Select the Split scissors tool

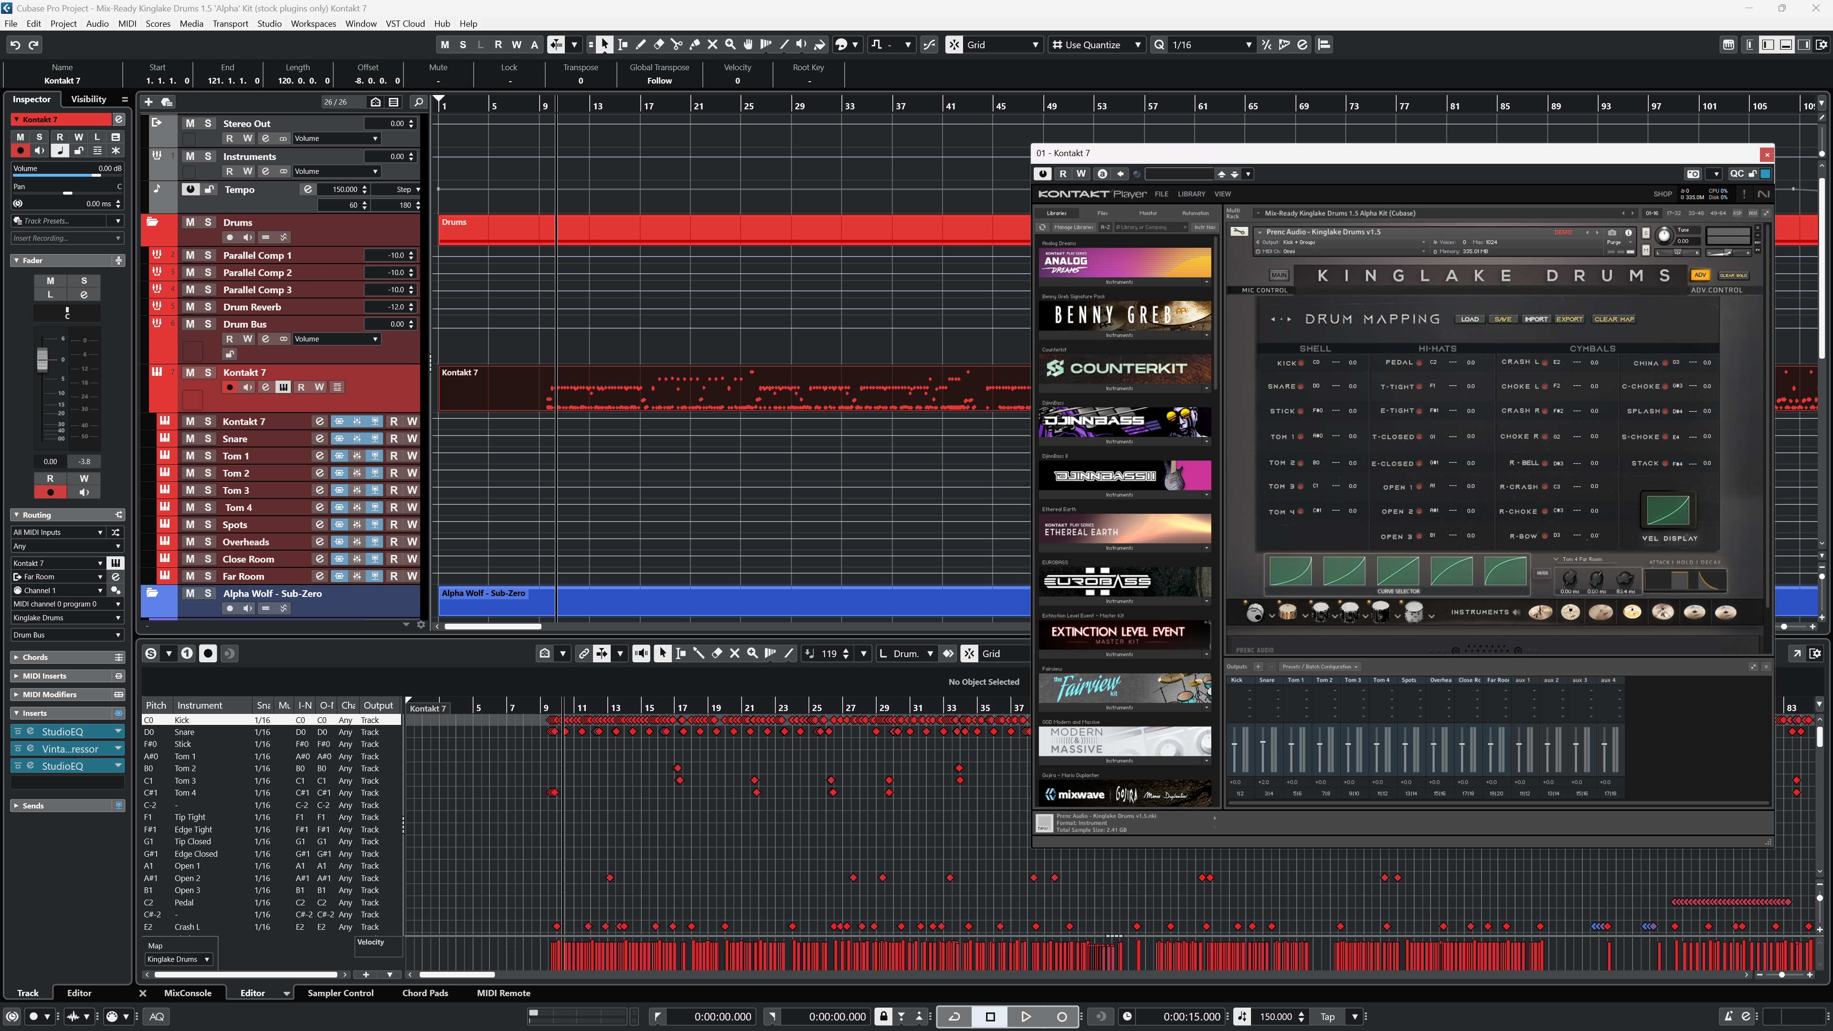click(677, 44)
